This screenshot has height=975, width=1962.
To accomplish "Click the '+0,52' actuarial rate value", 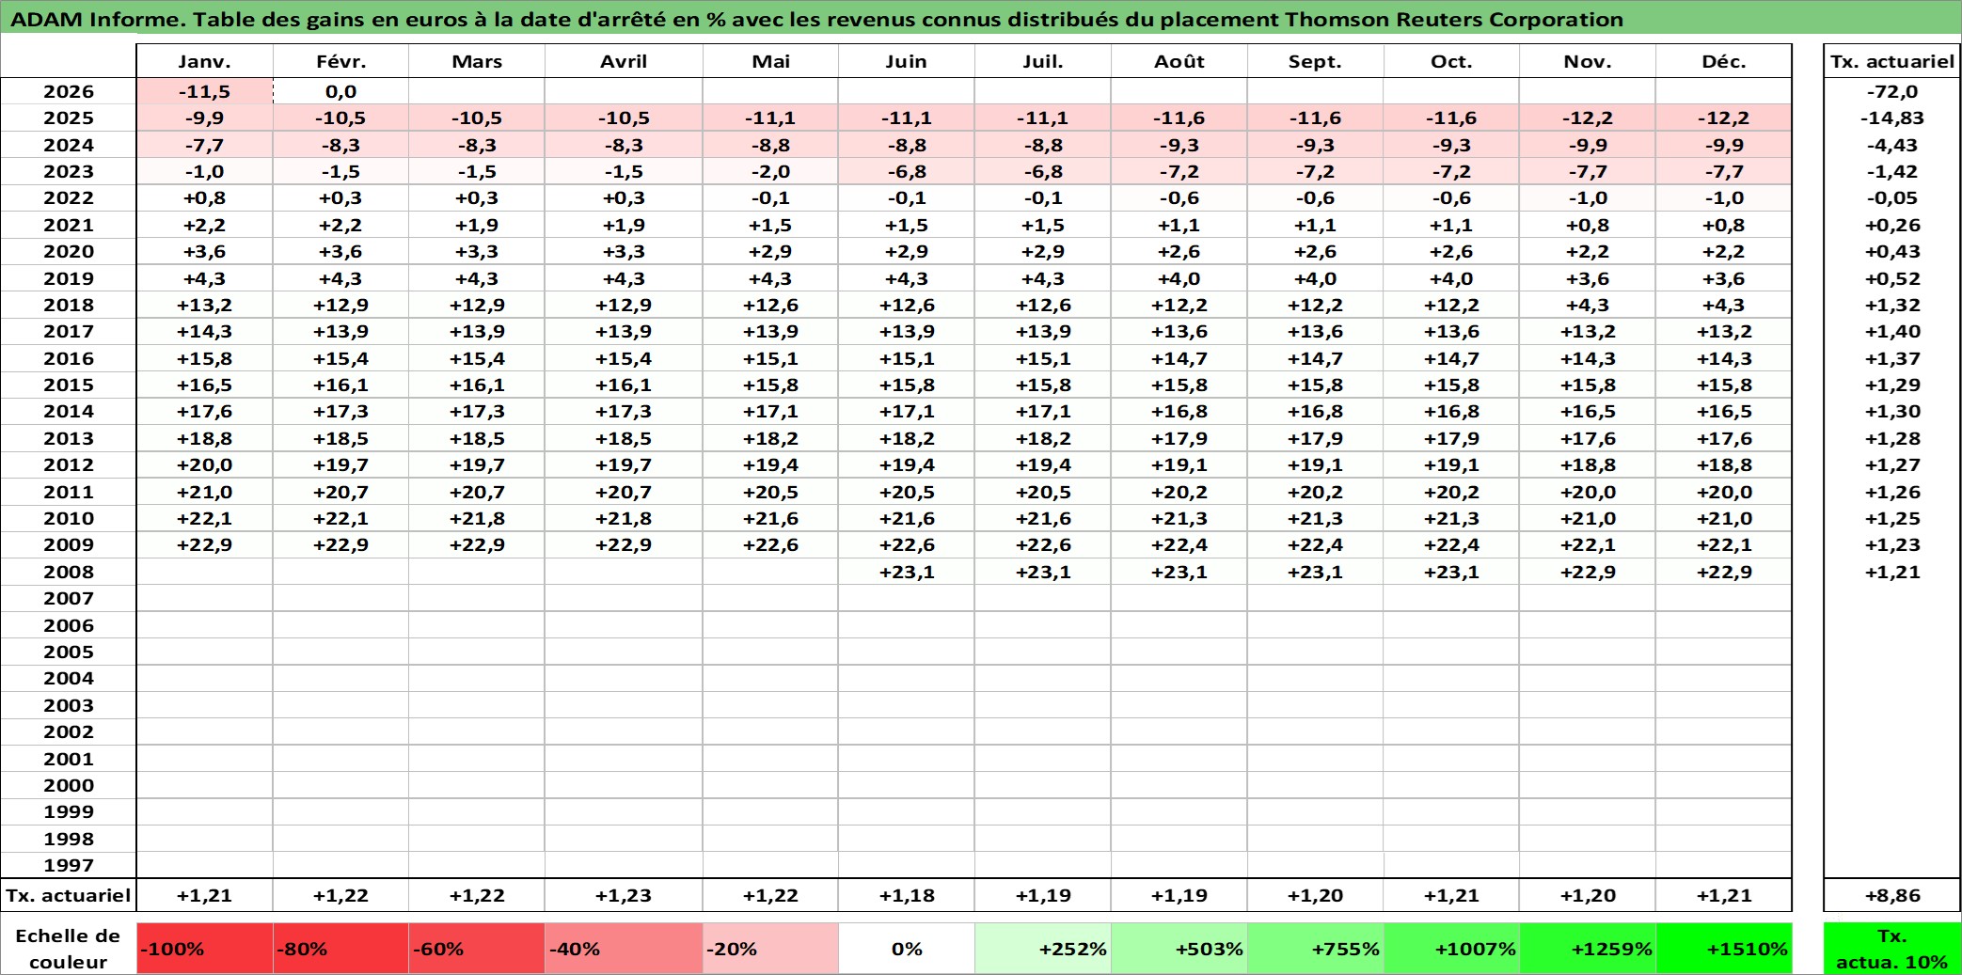I will [1892, 278].
